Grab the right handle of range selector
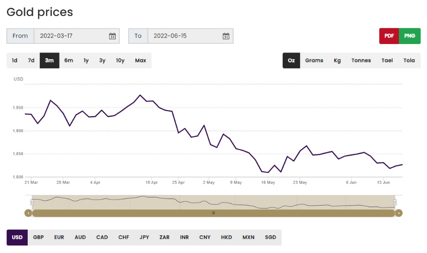This screenshot has height=253, width=427. pyautogui.click(x=395, y=202)
